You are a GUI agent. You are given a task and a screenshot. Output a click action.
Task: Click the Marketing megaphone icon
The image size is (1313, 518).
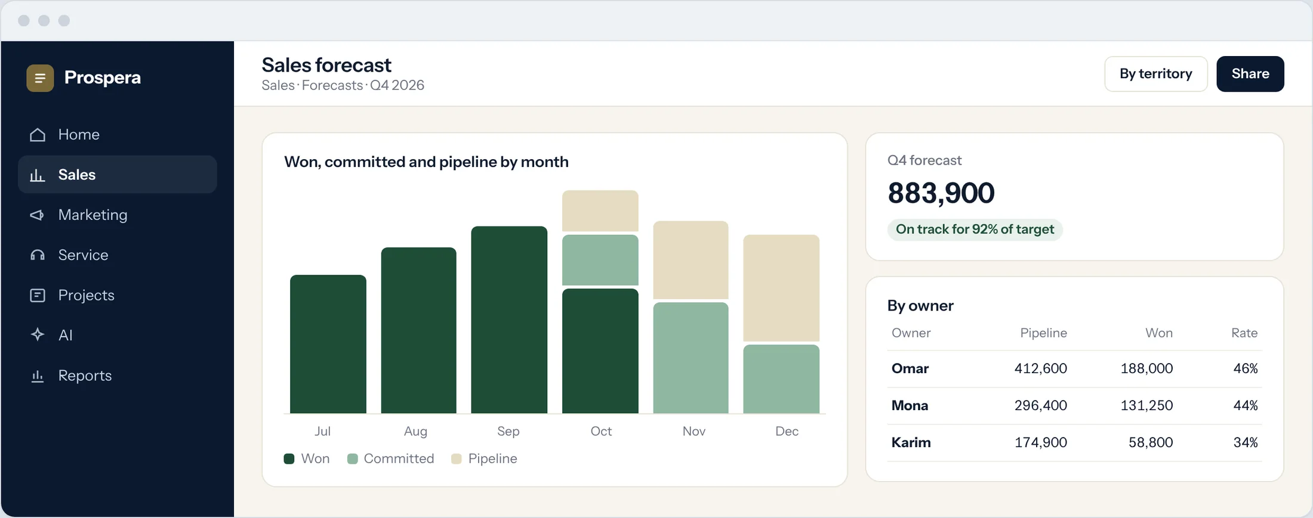[x=38, y=215]
